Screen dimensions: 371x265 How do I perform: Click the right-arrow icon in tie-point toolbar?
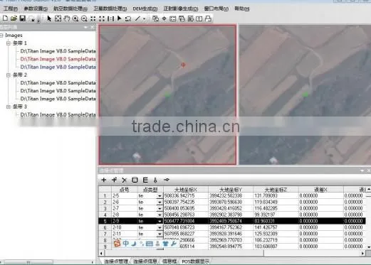click(x=167, y=180)
